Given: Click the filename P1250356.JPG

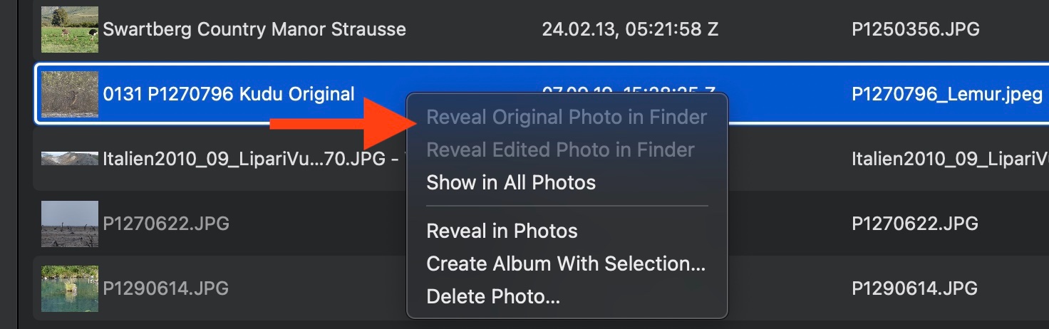Looking at the screenshot, I should (915, 30).
